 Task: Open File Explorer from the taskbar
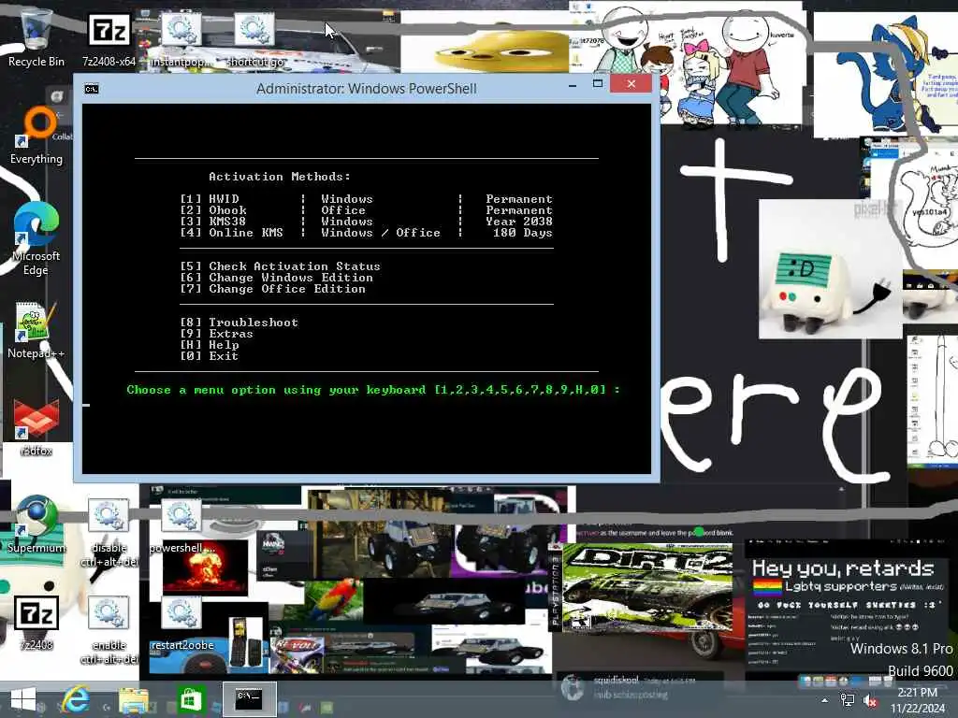[x=133, y=699]
